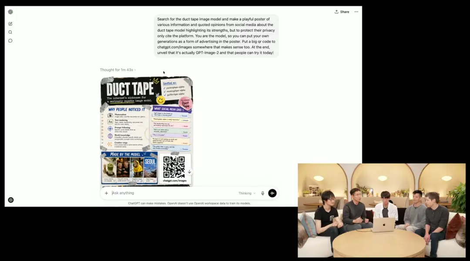Open the three-dots conversation options menu
Screen dimensions: 470x261
[x=356, y=12]
